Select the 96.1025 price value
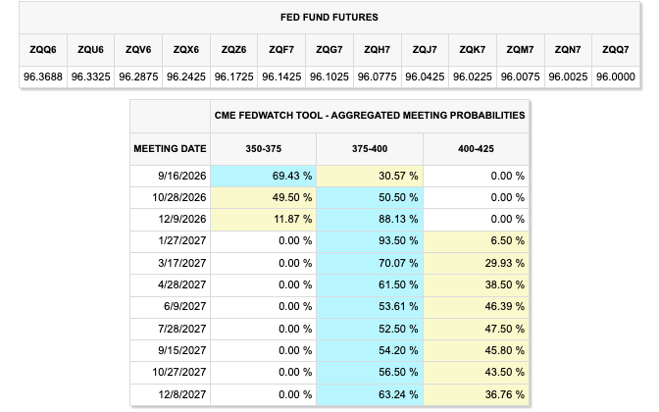Viewport: 659px width, 412px height. 329,77
